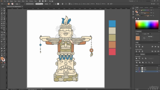Click Vertical Align Bottom in Align panel
Image resolution: width=160 pixels, height=90 pixels.
(x=158, y=47)
